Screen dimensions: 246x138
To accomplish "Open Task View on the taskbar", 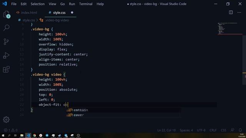I will (x=15, y=135).
